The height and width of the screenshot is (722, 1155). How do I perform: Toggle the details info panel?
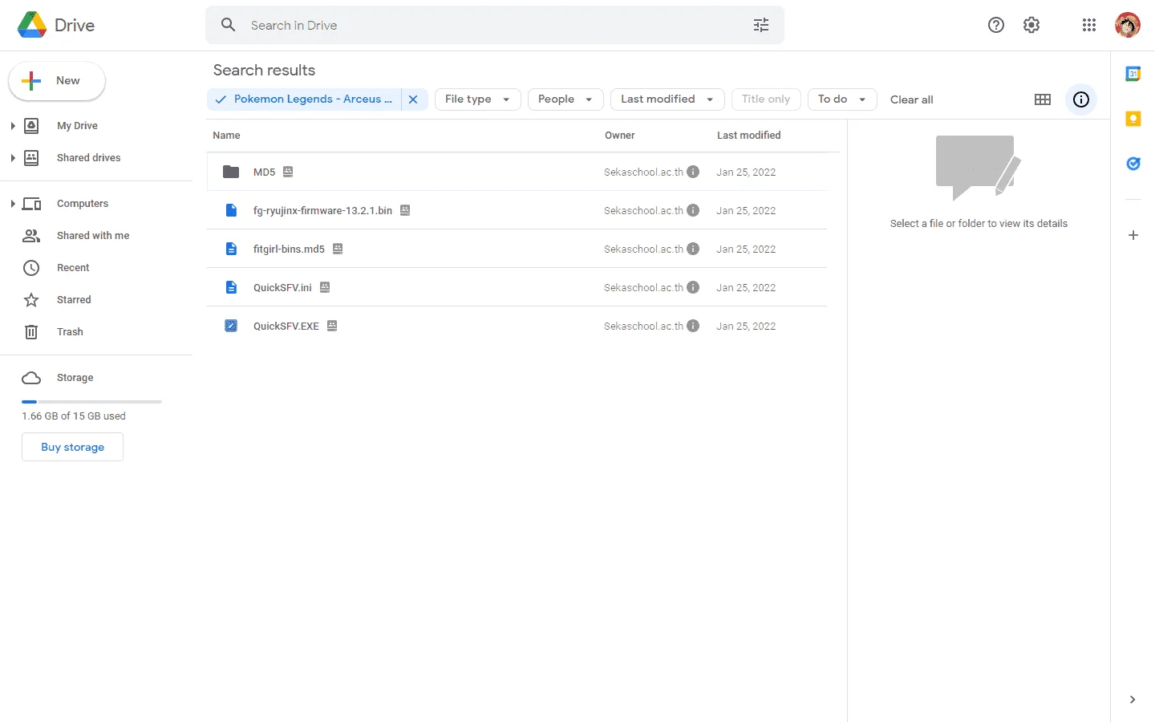pyautogui.click(x=1081, y=99)
